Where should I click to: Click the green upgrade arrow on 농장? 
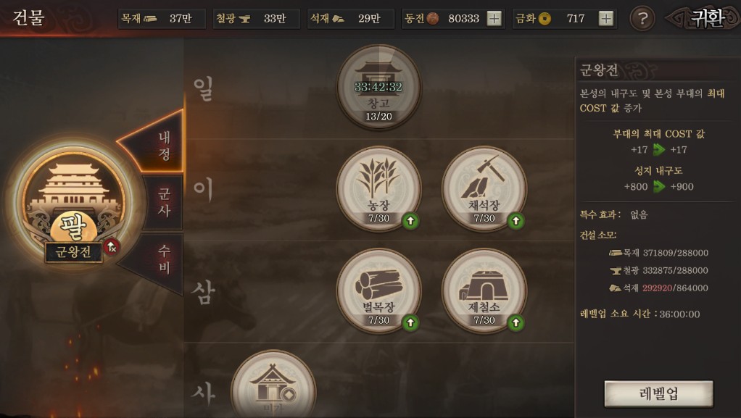[410, 220]
